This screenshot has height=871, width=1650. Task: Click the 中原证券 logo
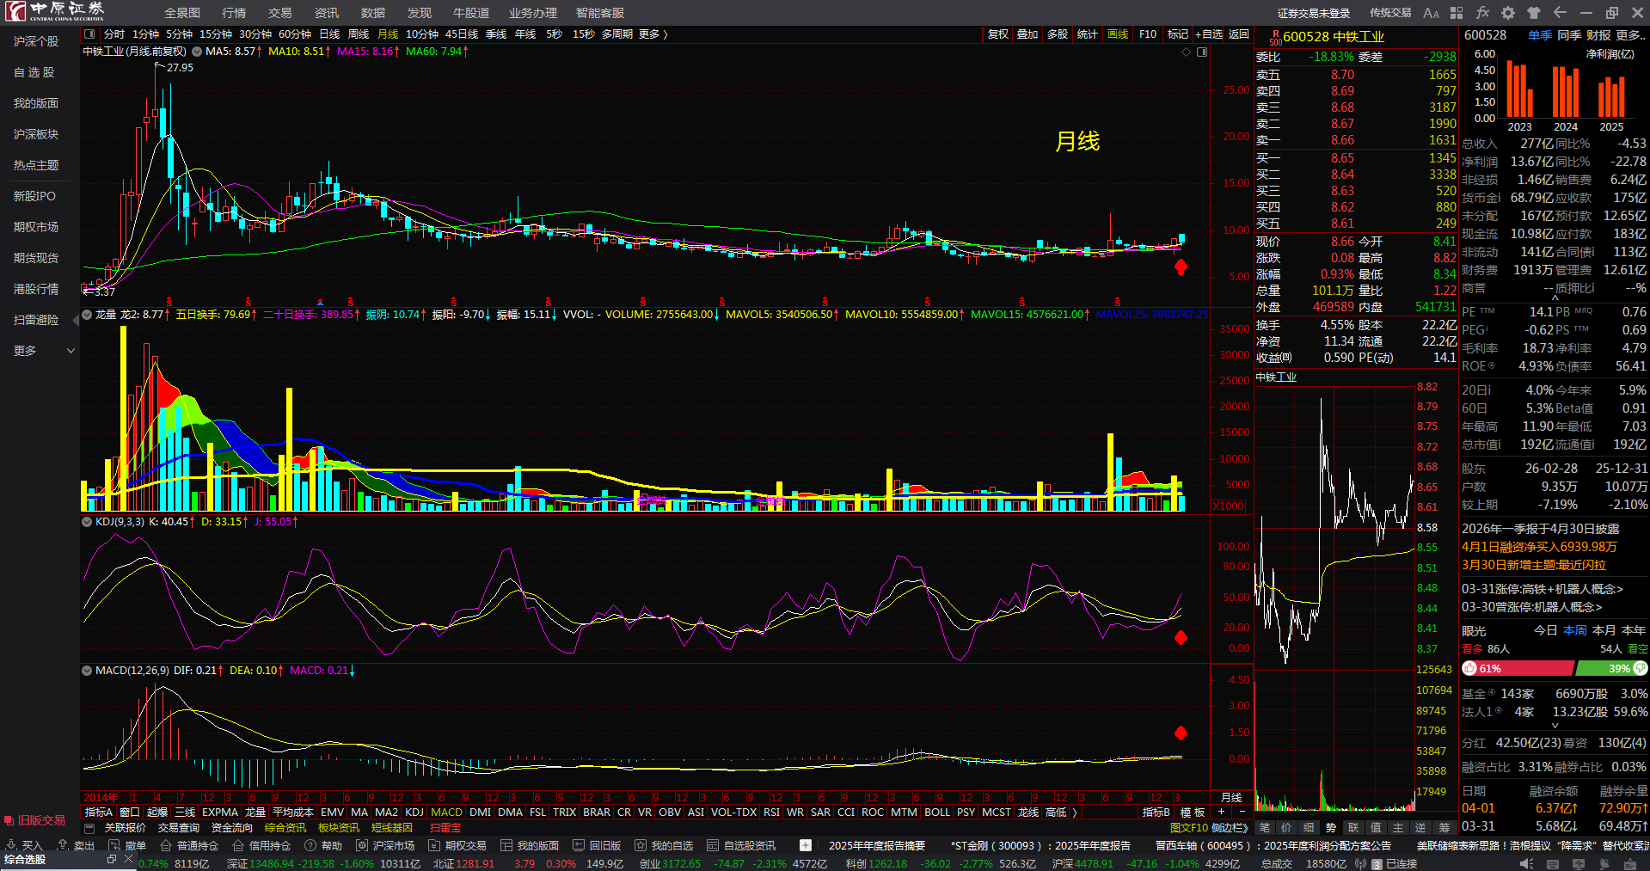(x=53, y=11)
